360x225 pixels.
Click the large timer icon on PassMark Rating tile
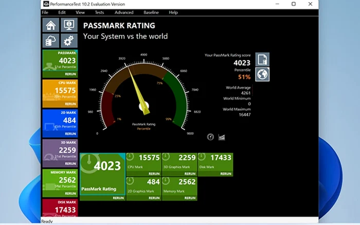(89, 163)
